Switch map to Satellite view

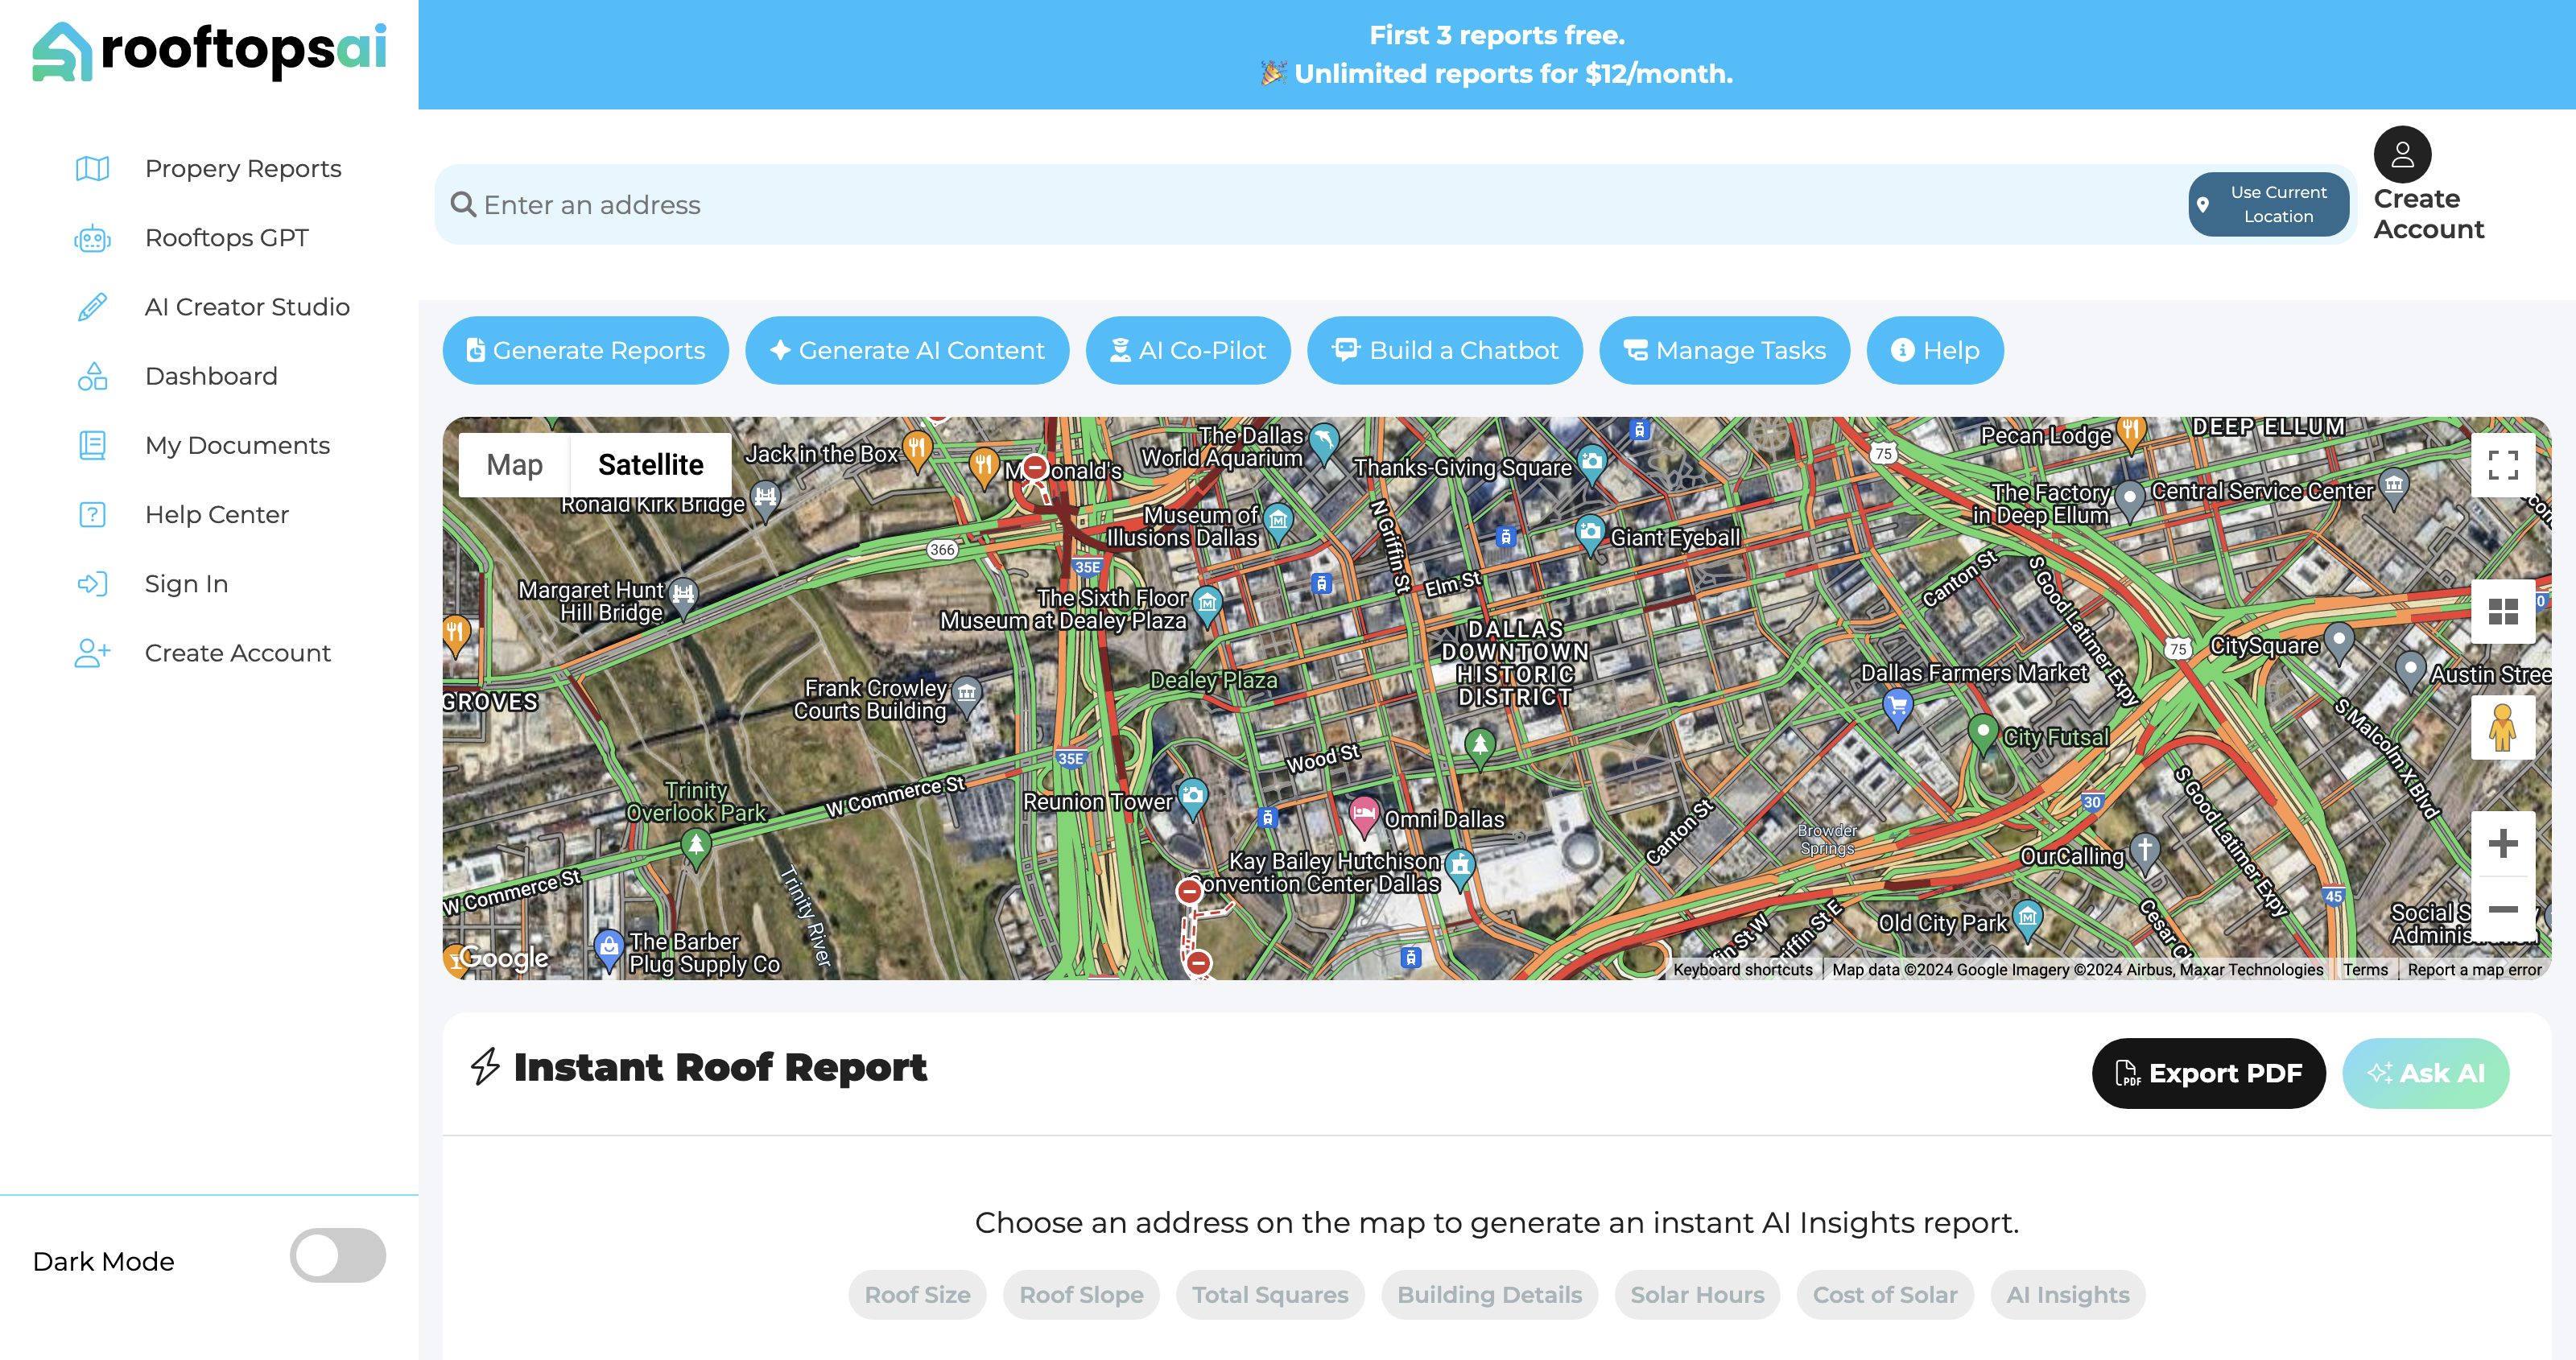(651, 465)
